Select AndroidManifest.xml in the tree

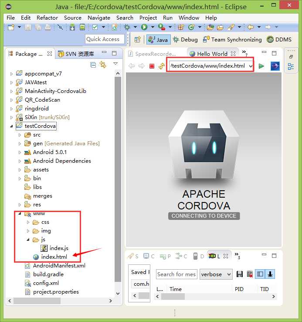[55, 266]
